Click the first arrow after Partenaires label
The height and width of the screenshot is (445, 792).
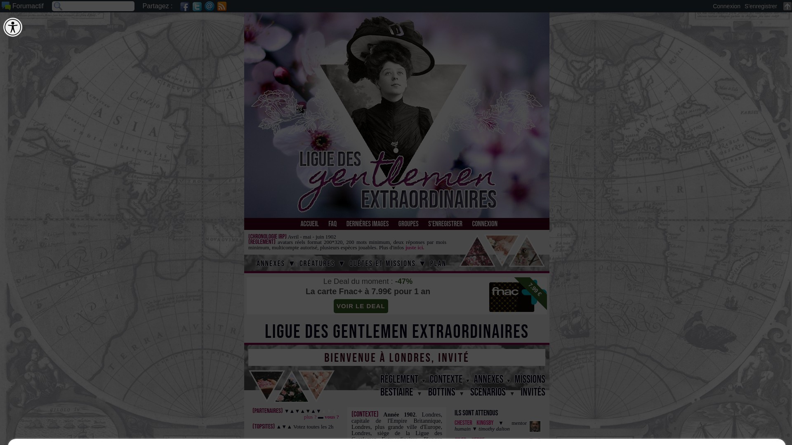(287, 411)
